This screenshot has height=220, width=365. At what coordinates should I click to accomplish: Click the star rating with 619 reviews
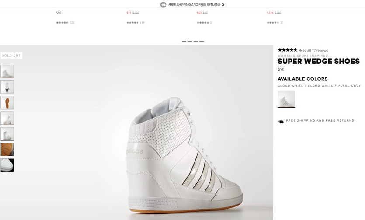132,23
